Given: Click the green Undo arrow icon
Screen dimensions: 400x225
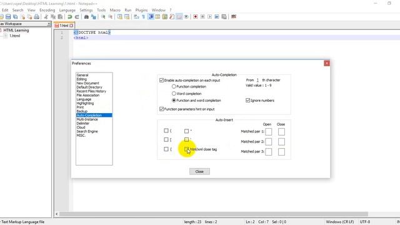Looking at the screenshot, I should point(69,17).
